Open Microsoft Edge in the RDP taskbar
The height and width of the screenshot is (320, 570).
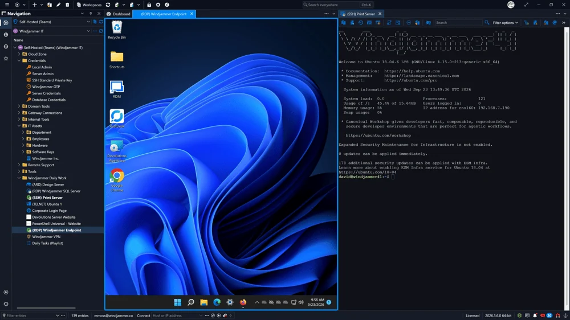217,302
